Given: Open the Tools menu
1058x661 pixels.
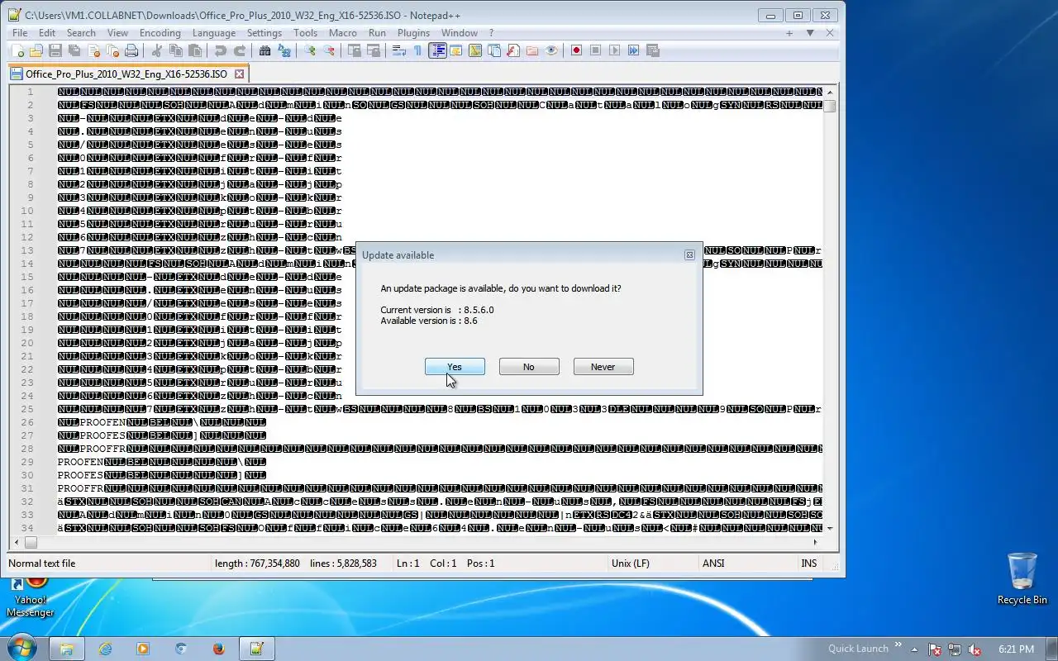Looking at the screenshot, I should (x=305, y=33).
